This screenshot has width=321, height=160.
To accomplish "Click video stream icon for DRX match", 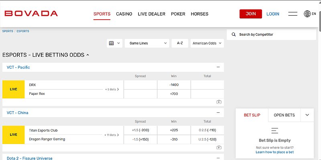I will 219,102.
